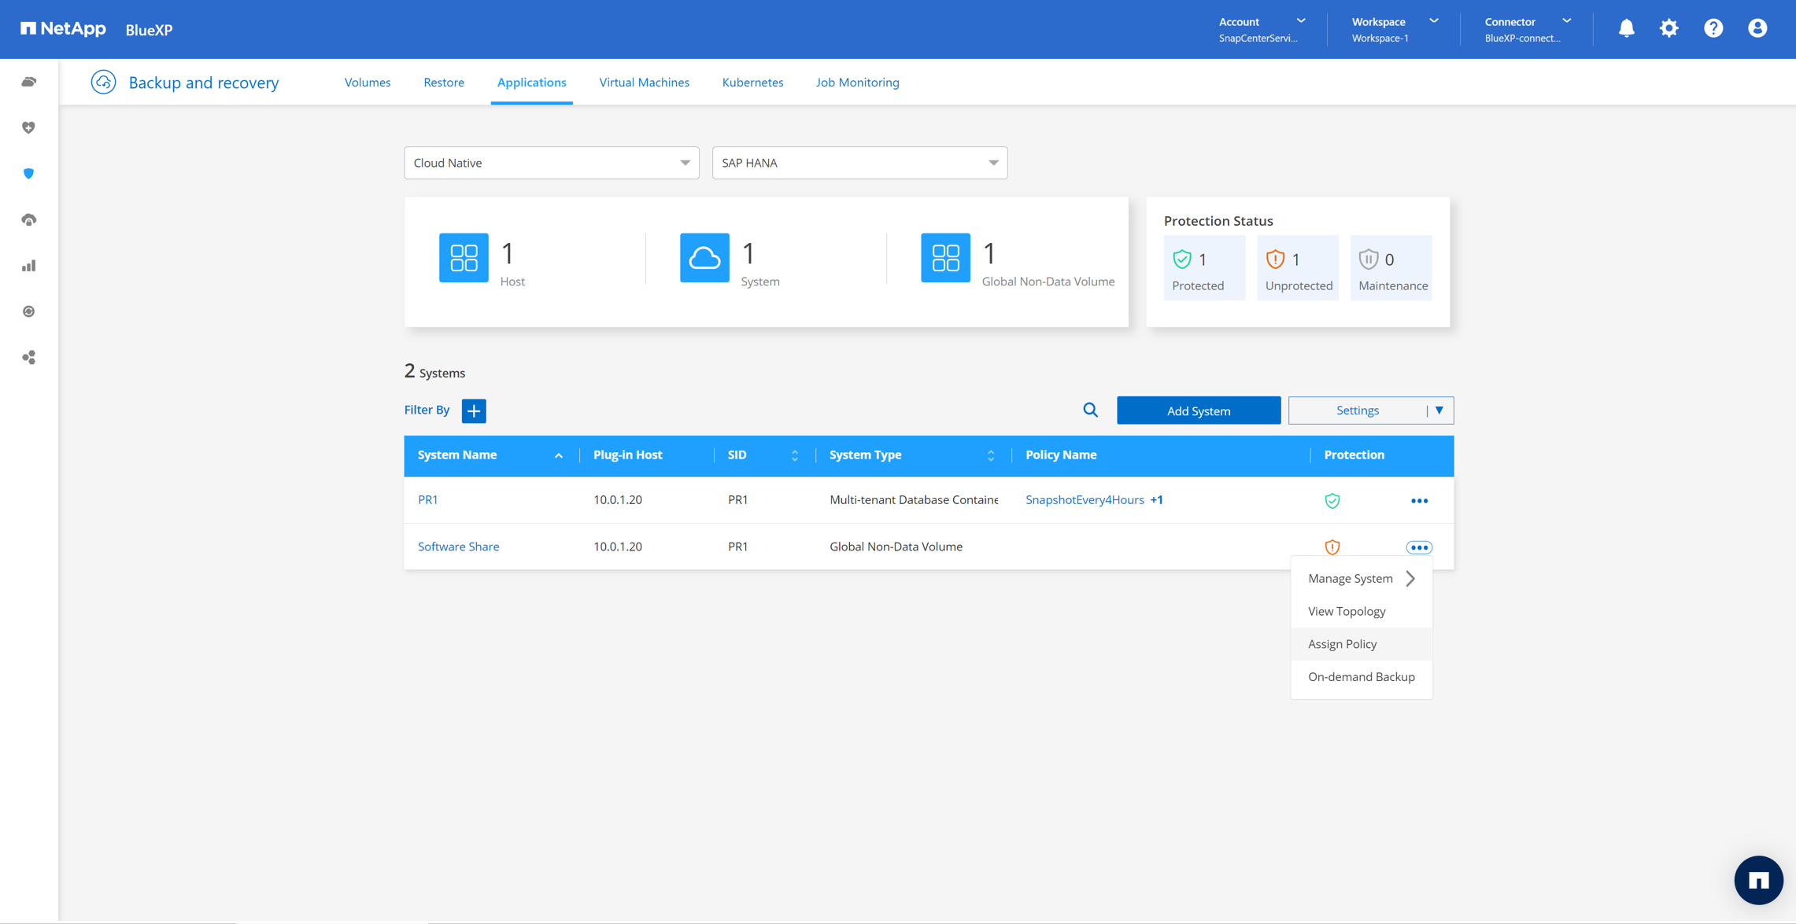Open the three-dot actions menu for PR1 row

pos(1419,501)
